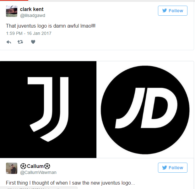Open Callum's tweet text about new logo
Viewport: 195px width, 189px height.
(x=70, y=183)
